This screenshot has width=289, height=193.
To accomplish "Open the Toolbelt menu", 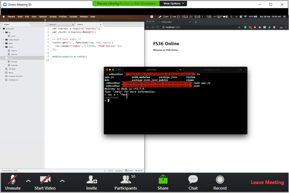I will [x=73, y=16].
